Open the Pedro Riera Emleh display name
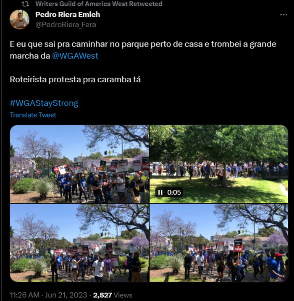294x301 pixels. point(68,15)
